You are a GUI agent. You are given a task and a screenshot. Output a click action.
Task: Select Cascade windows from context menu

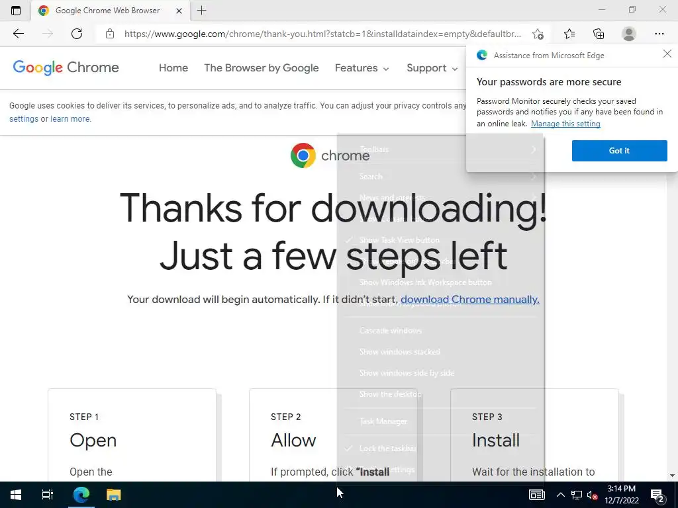point(442,331)
